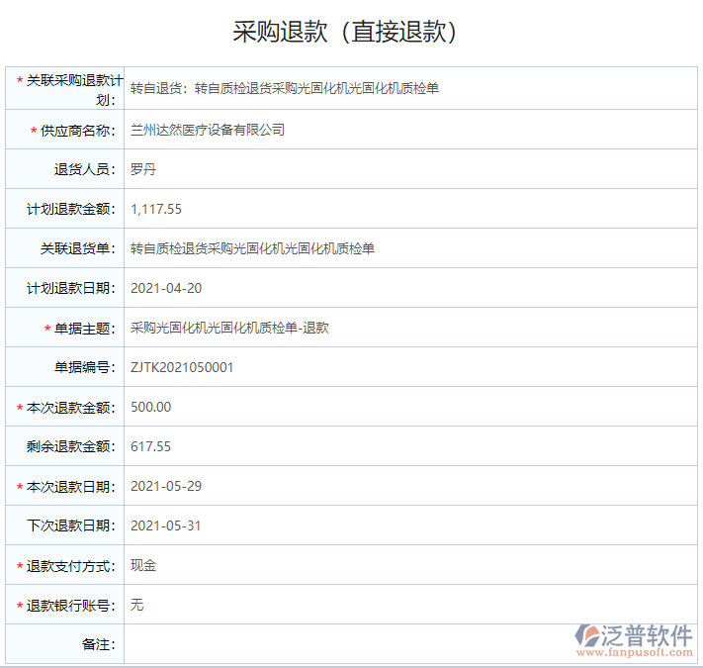This screenshot has width=703, height=668.
Task: Click the 退货人员 field showing 罗丹
Action: (x=143, y=169)
